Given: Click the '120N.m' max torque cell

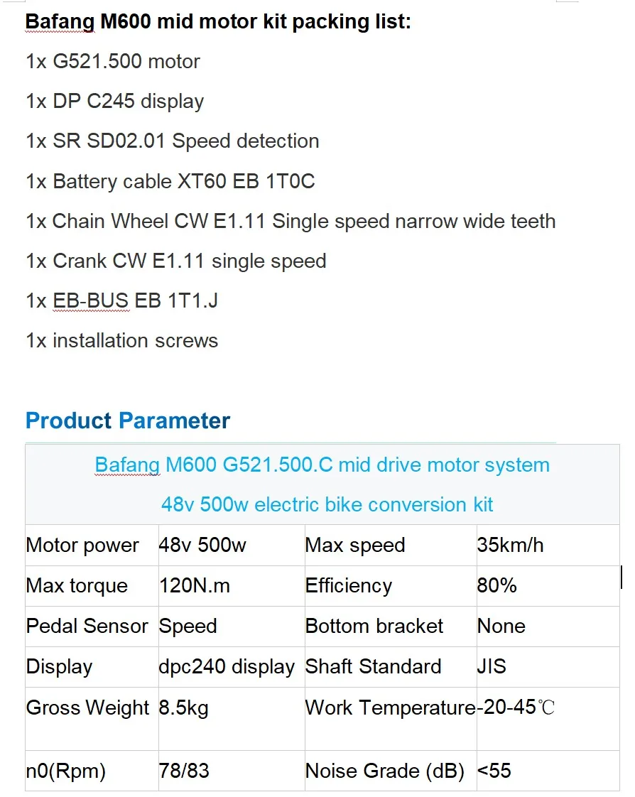Looking at the screenshot, I should coord(195,586).
